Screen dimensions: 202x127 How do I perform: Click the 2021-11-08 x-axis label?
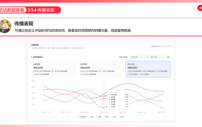pos(142,112)
